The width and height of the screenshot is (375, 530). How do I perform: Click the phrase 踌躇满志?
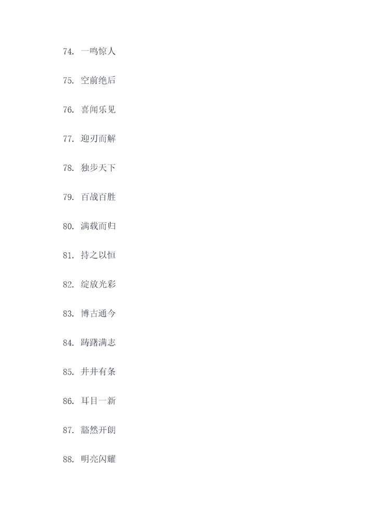[x=98, y=343]
